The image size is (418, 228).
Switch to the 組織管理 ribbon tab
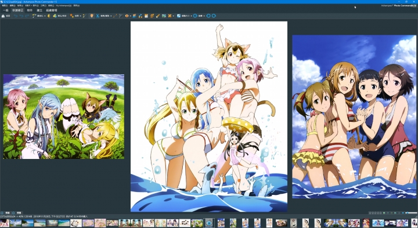(x=52, y=10)
